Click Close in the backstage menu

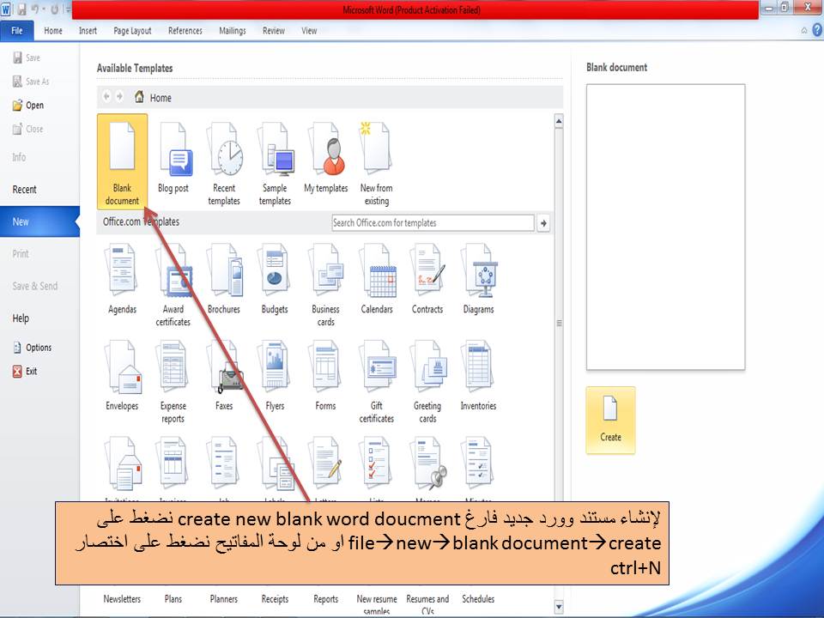[x=27, y=129]
